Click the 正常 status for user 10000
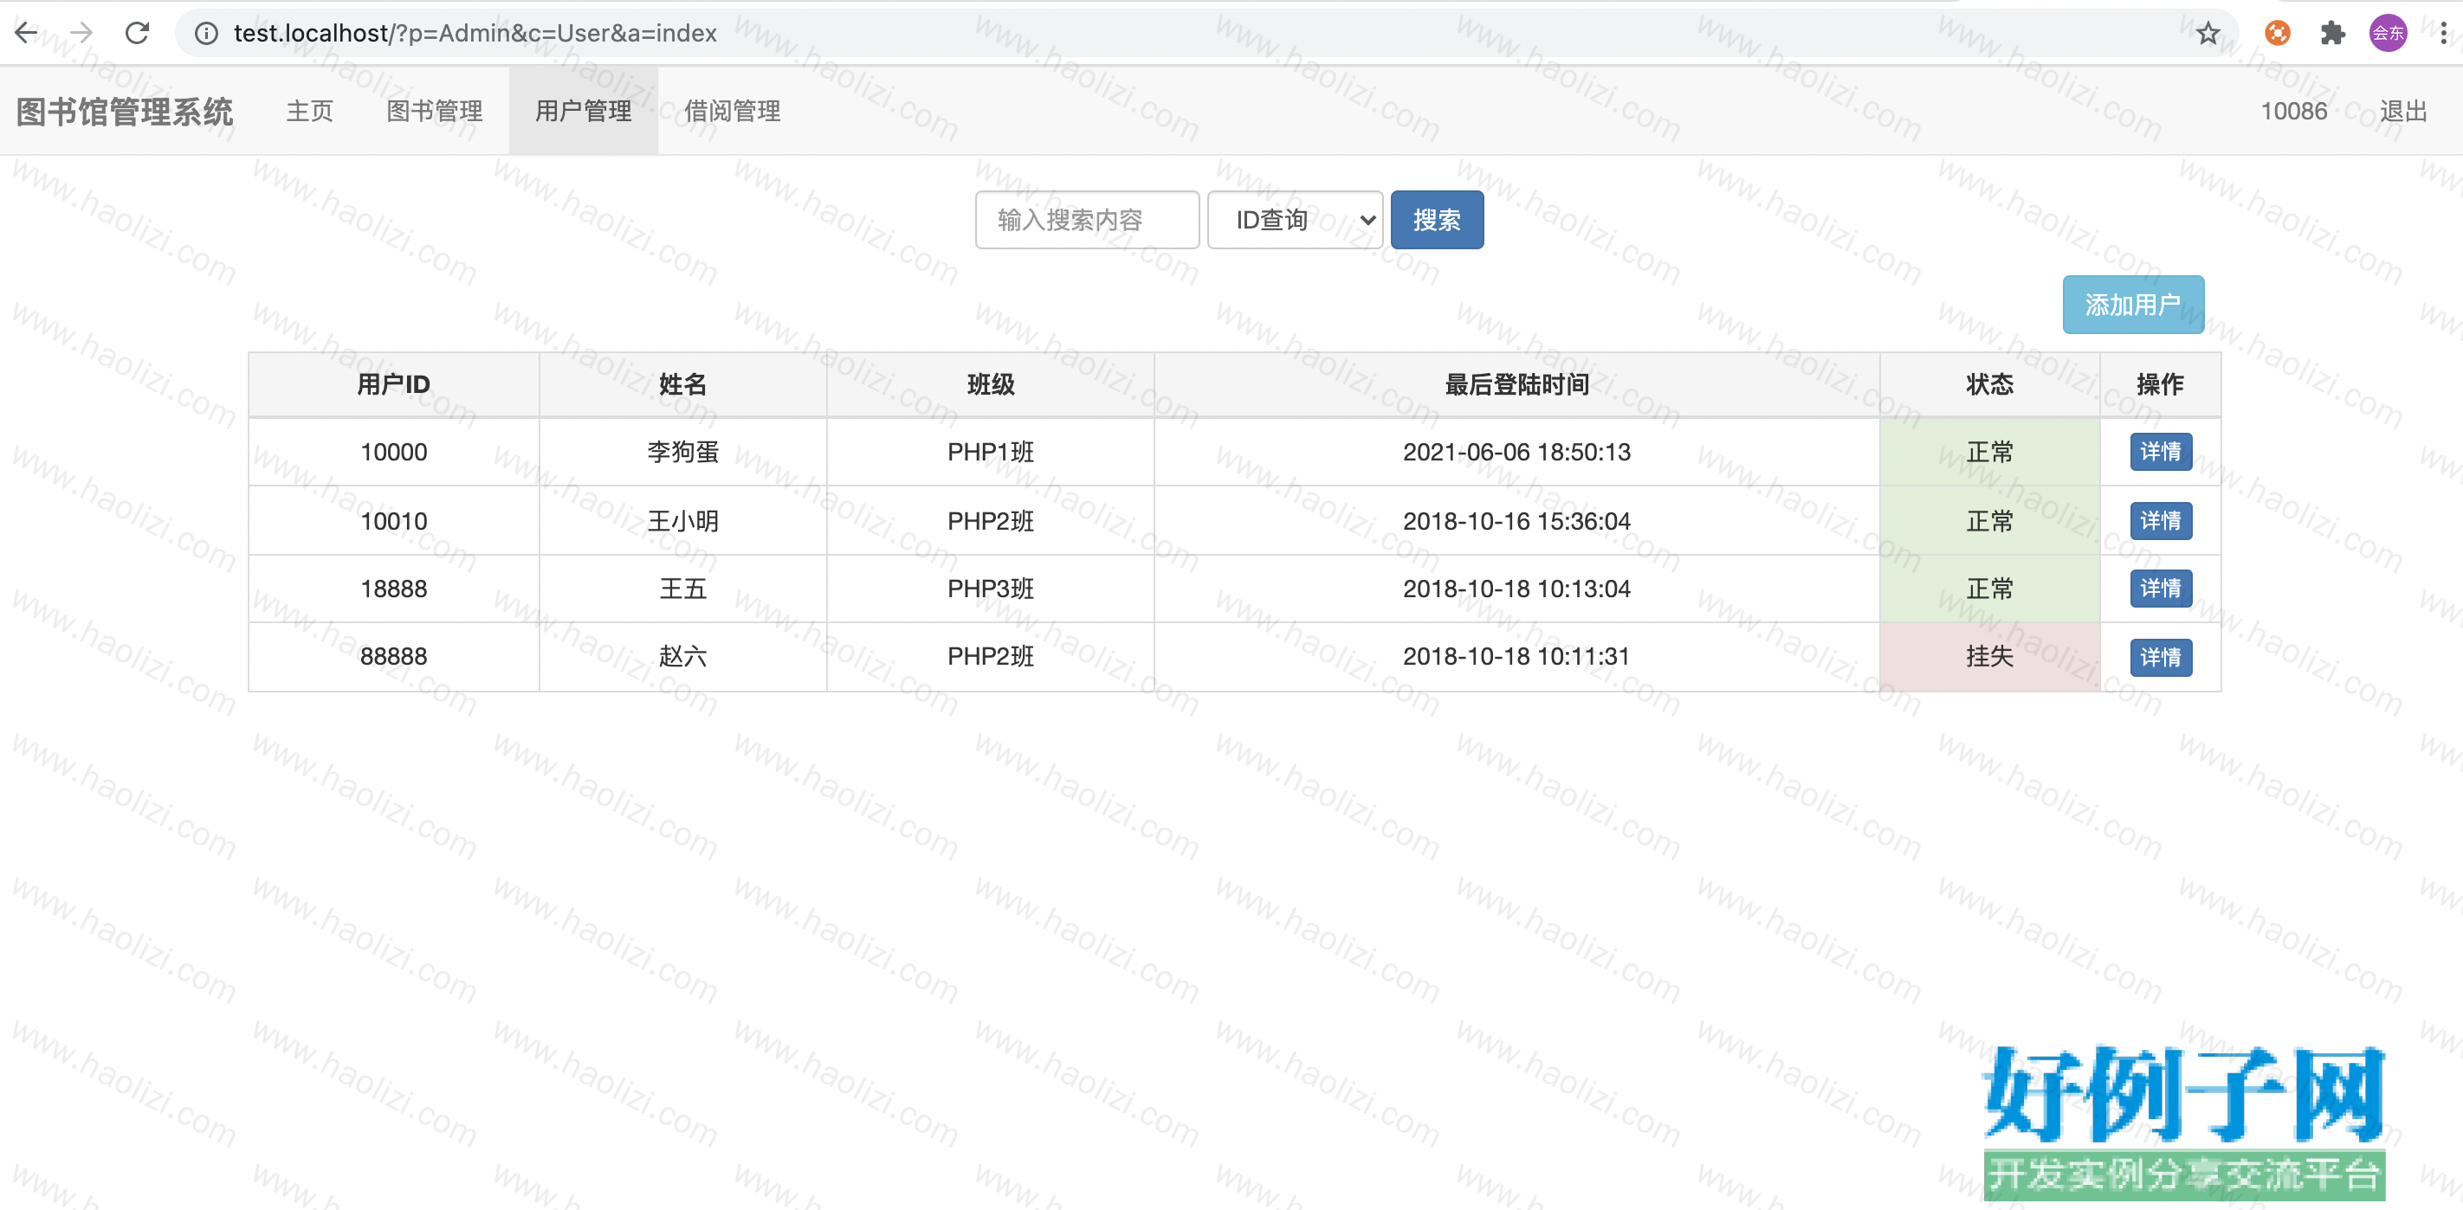This screenshot has width=2463, height=1210. click(1990, 452)
